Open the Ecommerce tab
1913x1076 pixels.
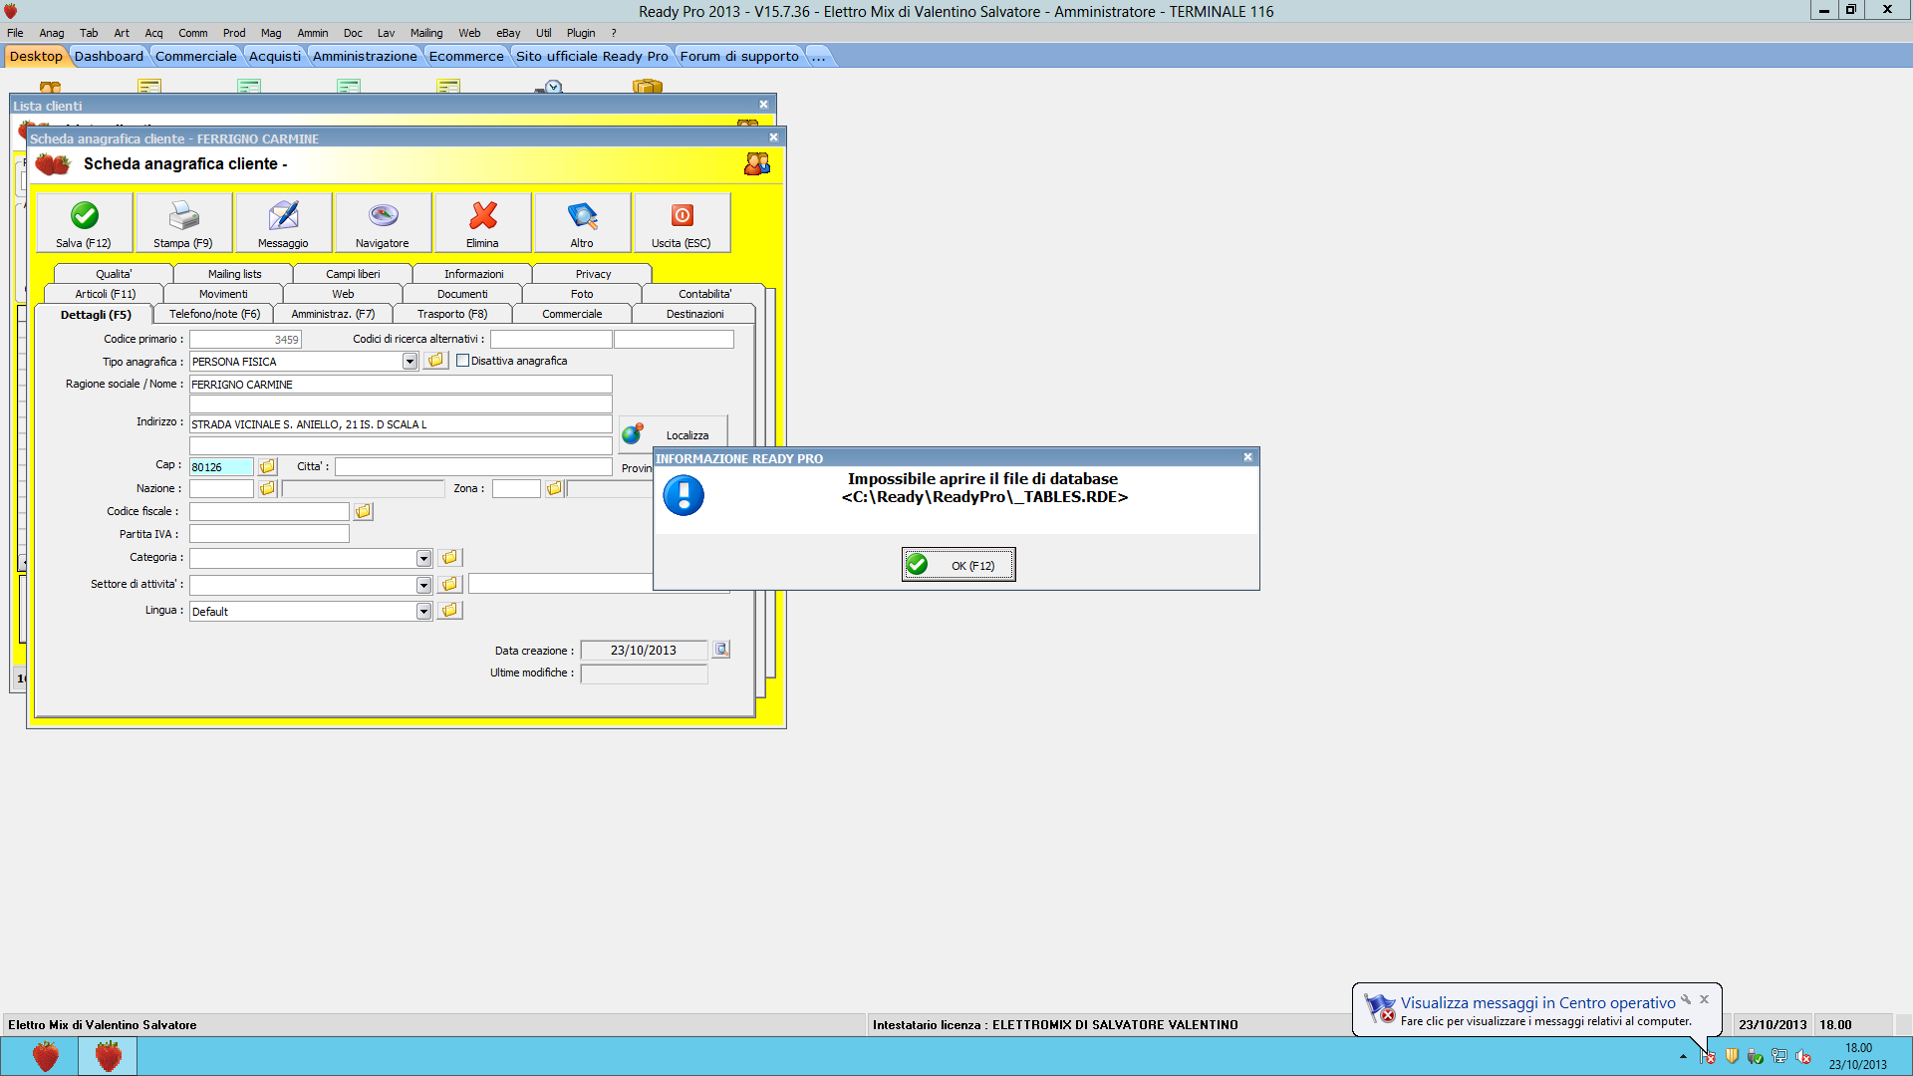(x=466, y=56)
